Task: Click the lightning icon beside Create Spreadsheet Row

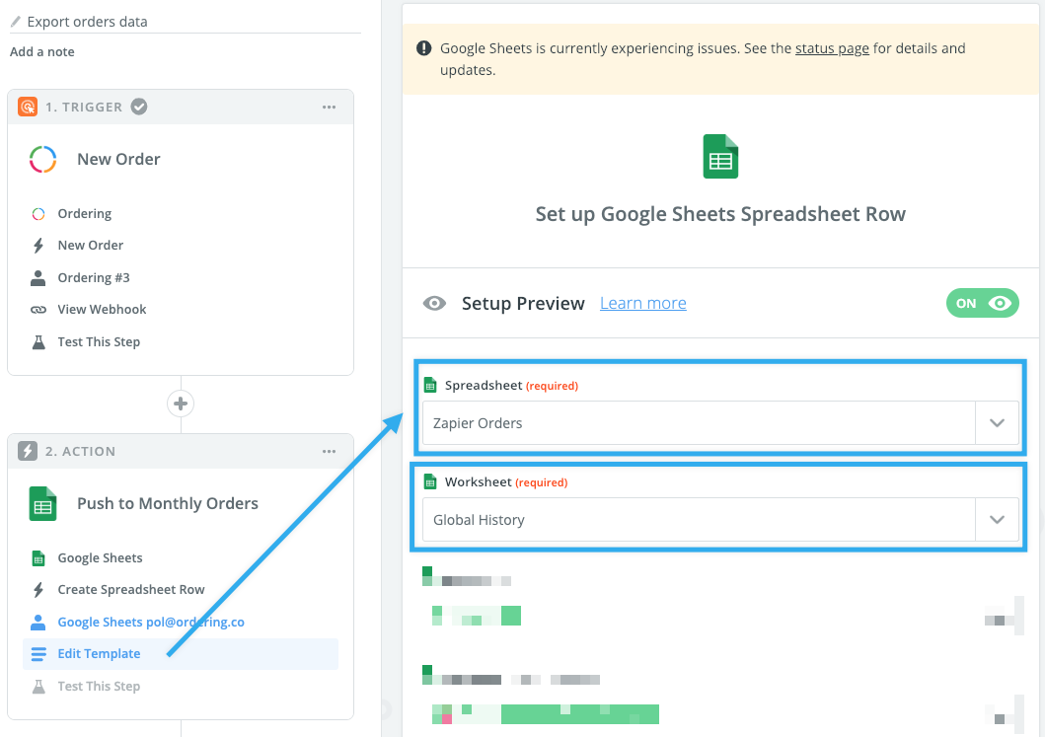Action: pyautogui.click(x=37, y=590)
